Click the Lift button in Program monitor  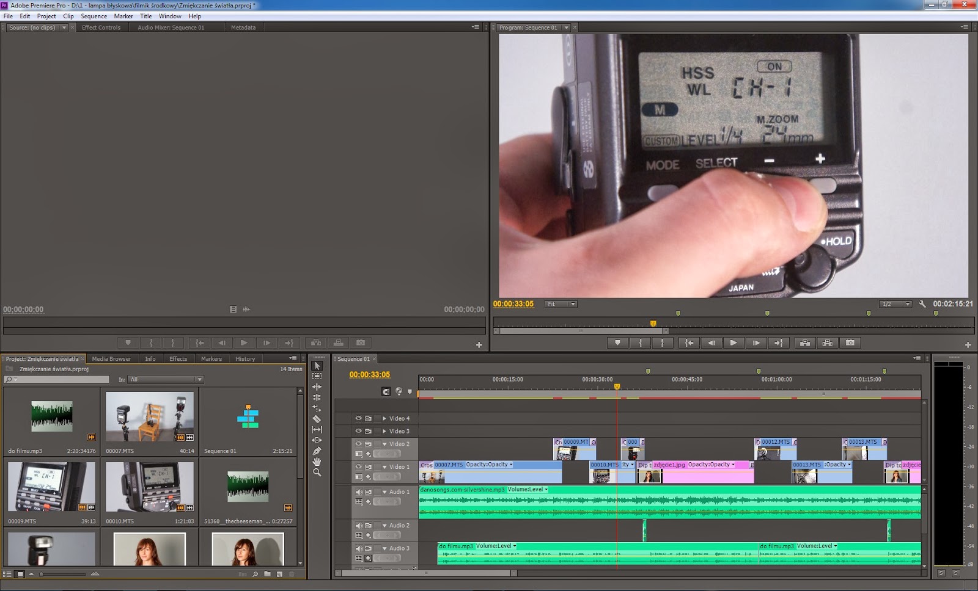(805, 343)
